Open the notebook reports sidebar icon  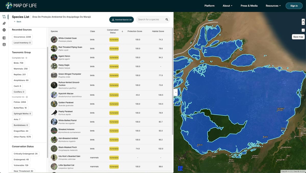tap(4, 38)
